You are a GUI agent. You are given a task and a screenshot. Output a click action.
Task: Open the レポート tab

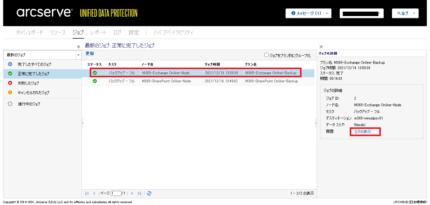coord(99,32)
